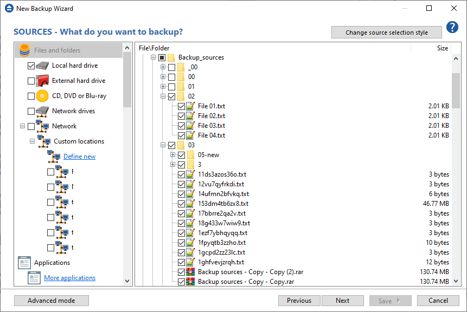Collapse the Custom locations tree node
Image resolution: width=467 pixels, height=312 pixels.
pyautogui.click(x=32, y=141)
